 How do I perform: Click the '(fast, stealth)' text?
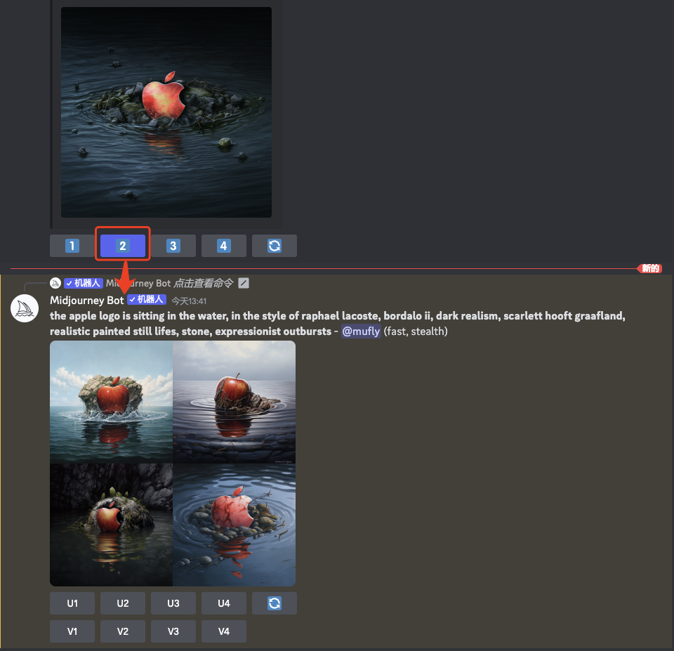pyautogui.click(x=416, y=331)
